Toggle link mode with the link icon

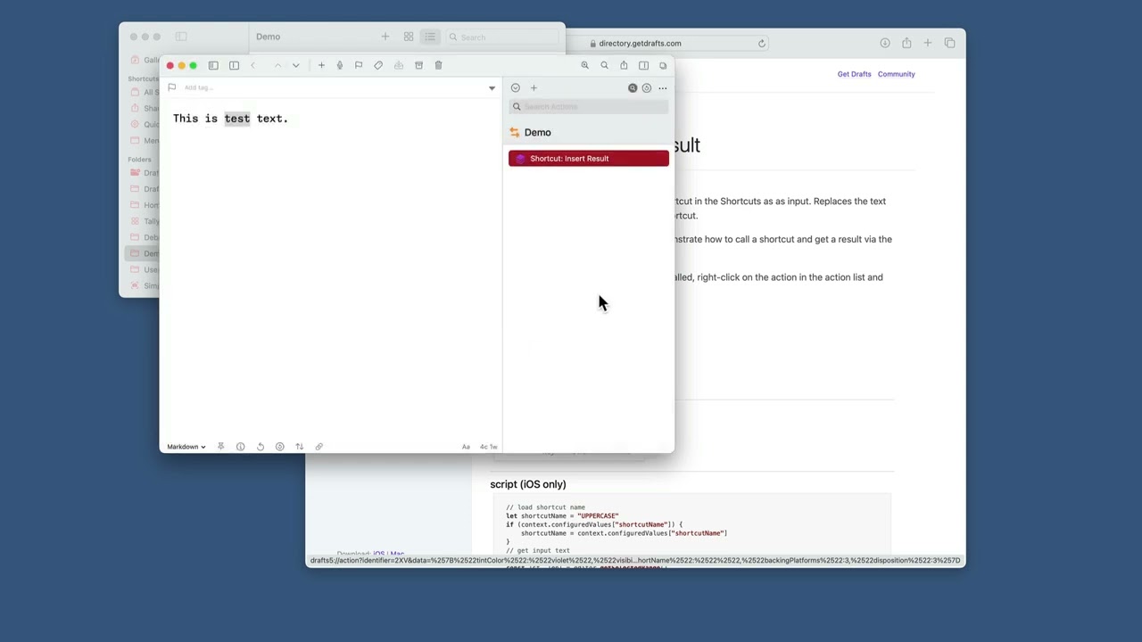pyautogui.click(x=319, y=447)
